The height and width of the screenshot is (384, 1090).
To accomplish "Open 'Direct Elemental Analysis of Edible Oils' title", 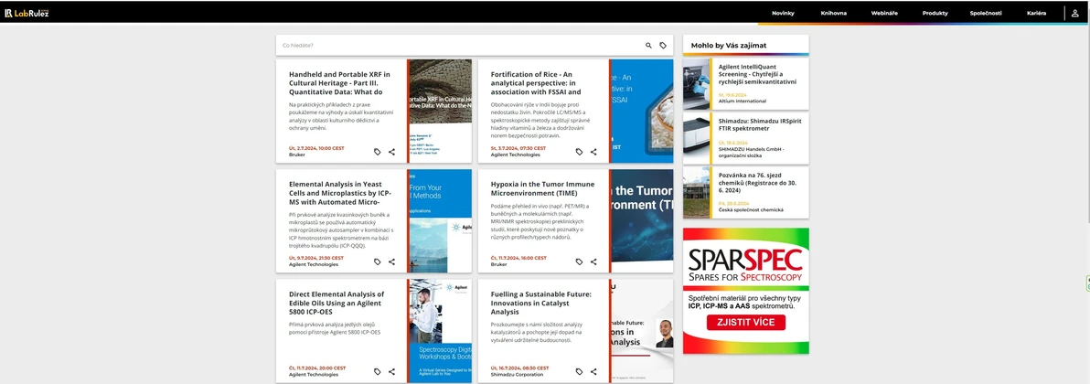I will 337,303.
